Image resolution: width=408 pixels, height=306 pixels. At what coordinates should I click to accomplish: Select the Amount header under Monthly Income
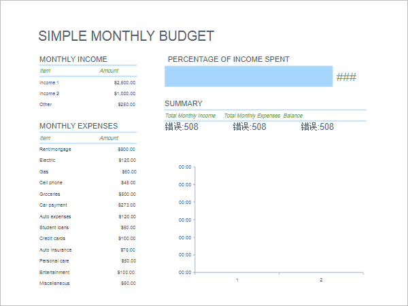pos(109,71)
